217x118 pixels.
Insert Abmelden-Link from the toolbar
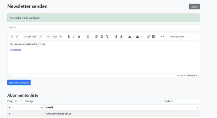click(x=177, y=37)
